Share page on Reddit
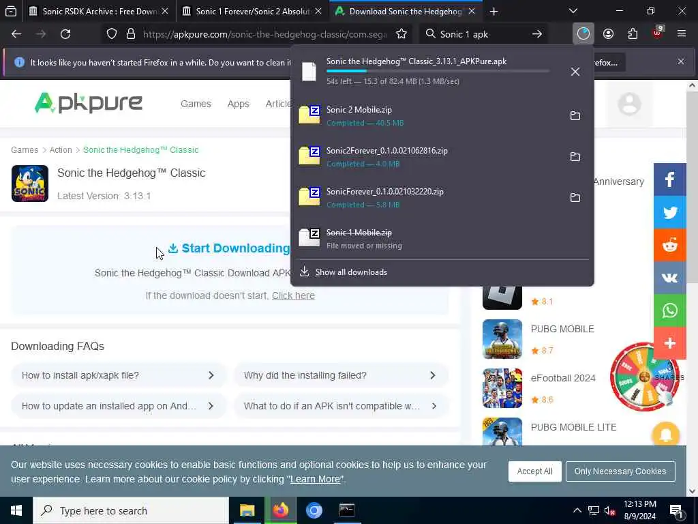The height and width of the screenshot is (524, 698). [x=670, y=246]
